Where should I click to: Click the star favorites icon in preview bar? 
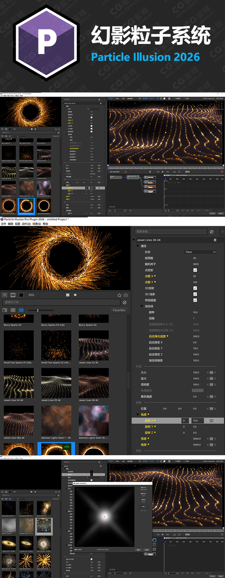[x=119, y=295]
